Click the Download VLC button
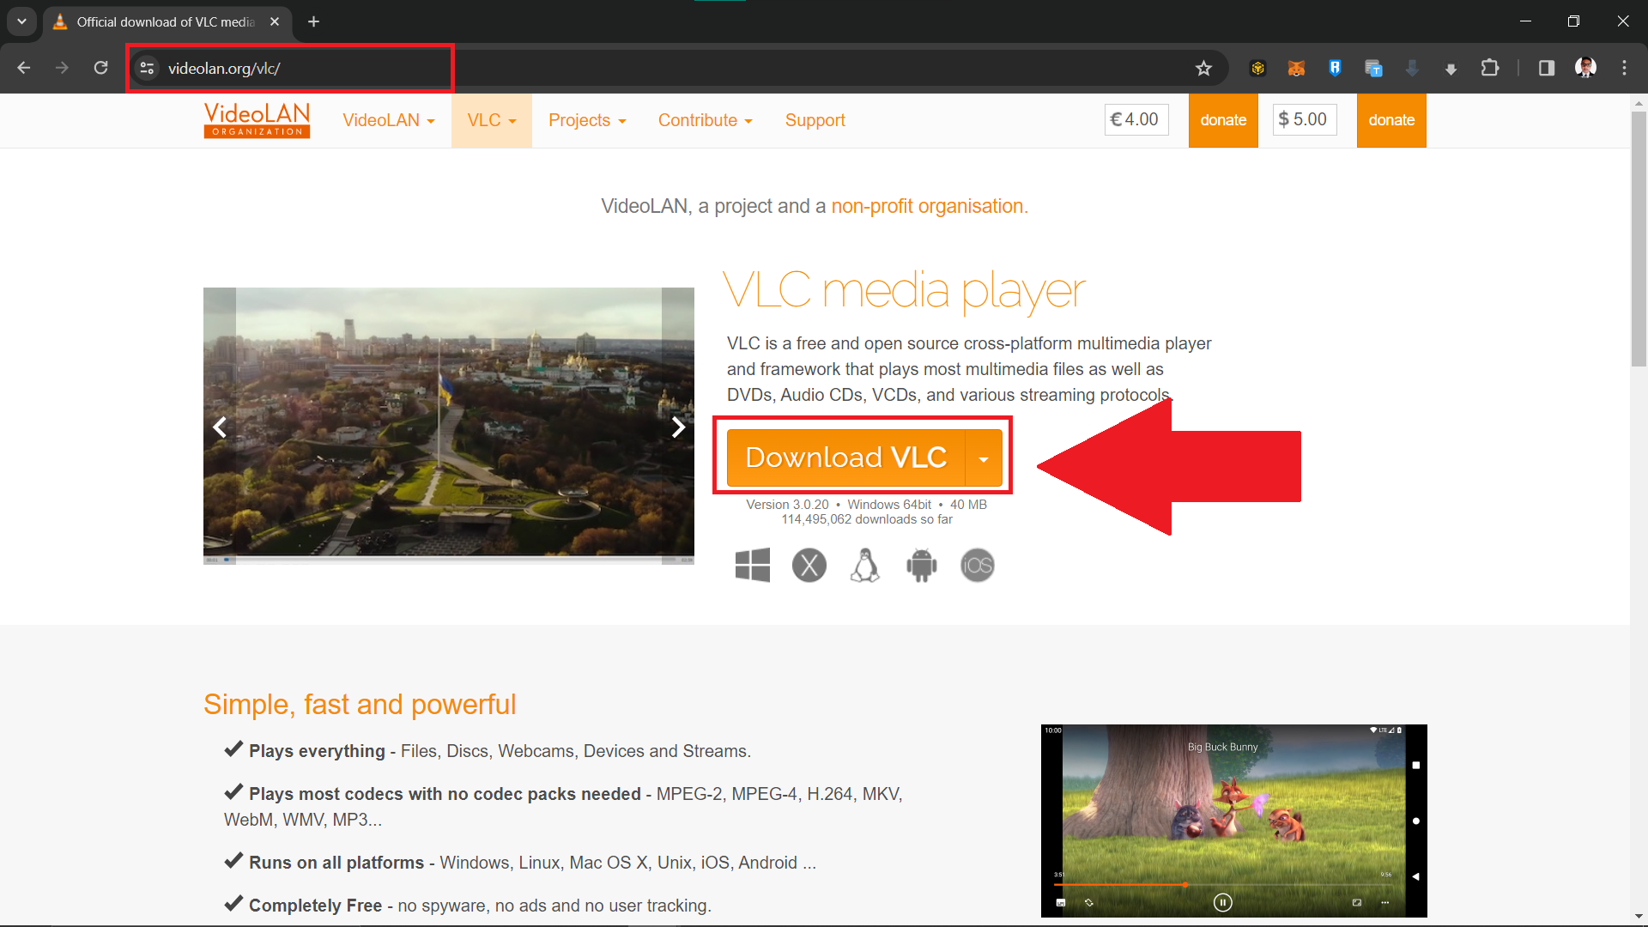 pos(846,458)
